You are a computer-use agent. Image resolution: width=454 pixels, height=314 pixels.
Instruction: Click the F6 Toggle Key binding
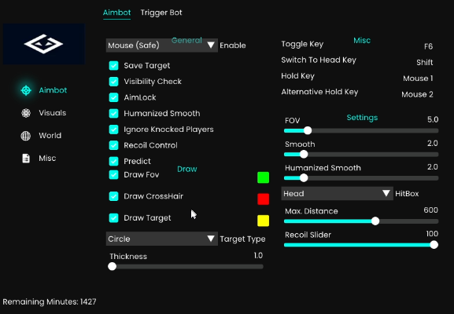(x=428, y=46)
